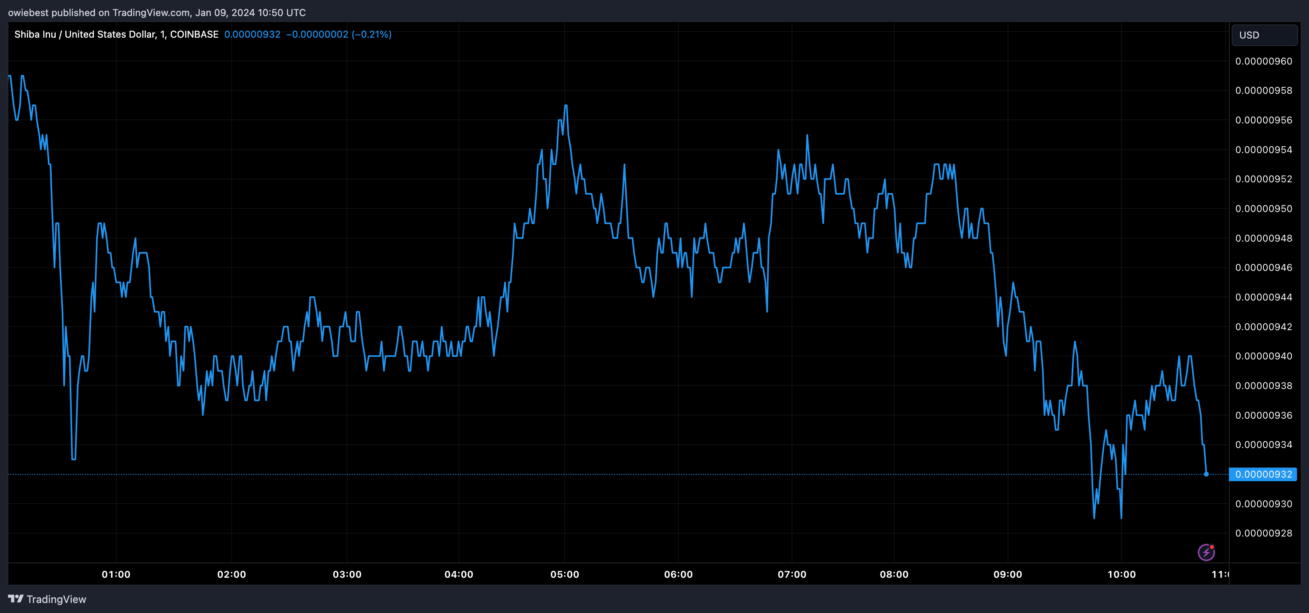Click the purple lightning bolt icon
Image resolution: width=1309 pixels, height=613 pixels.
(x=1206, y=552)
